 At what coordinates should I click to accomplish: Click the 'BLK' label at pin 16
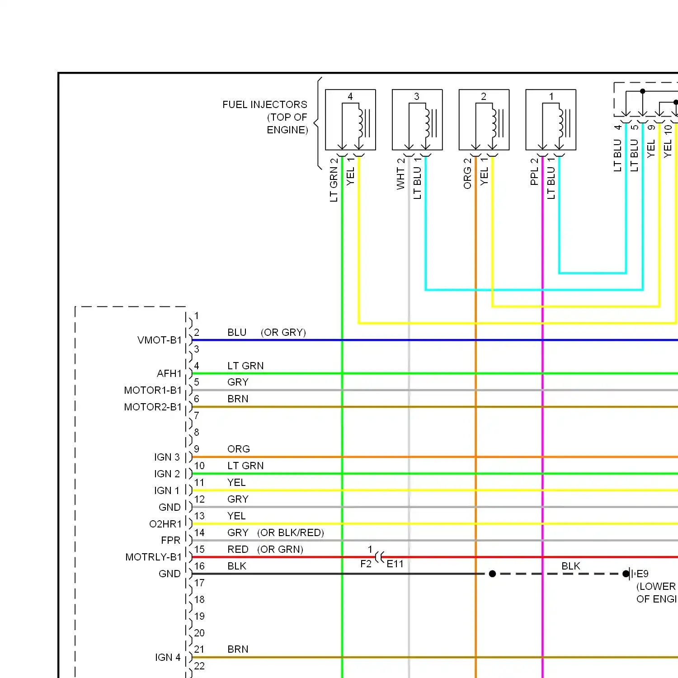237,566
